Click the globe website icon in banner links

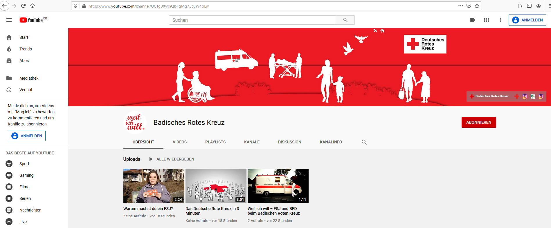[533, 96]
